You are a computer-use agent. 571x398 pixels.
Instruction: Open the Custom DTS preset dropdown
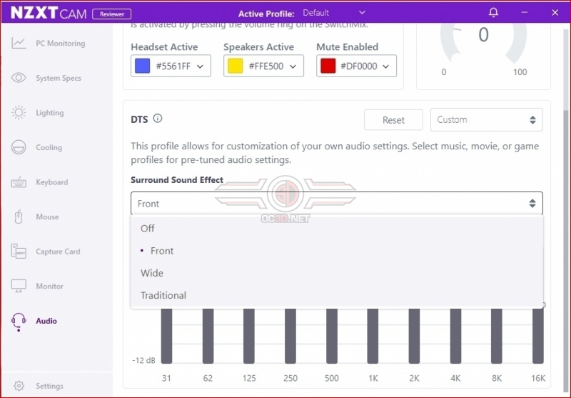click(x=487, y=119)
